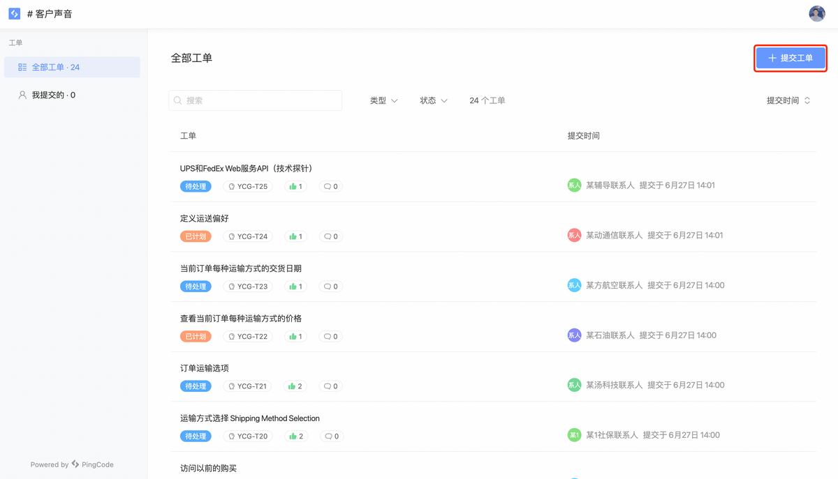Click the # 客户声音 header title

[x=50, y=13]
